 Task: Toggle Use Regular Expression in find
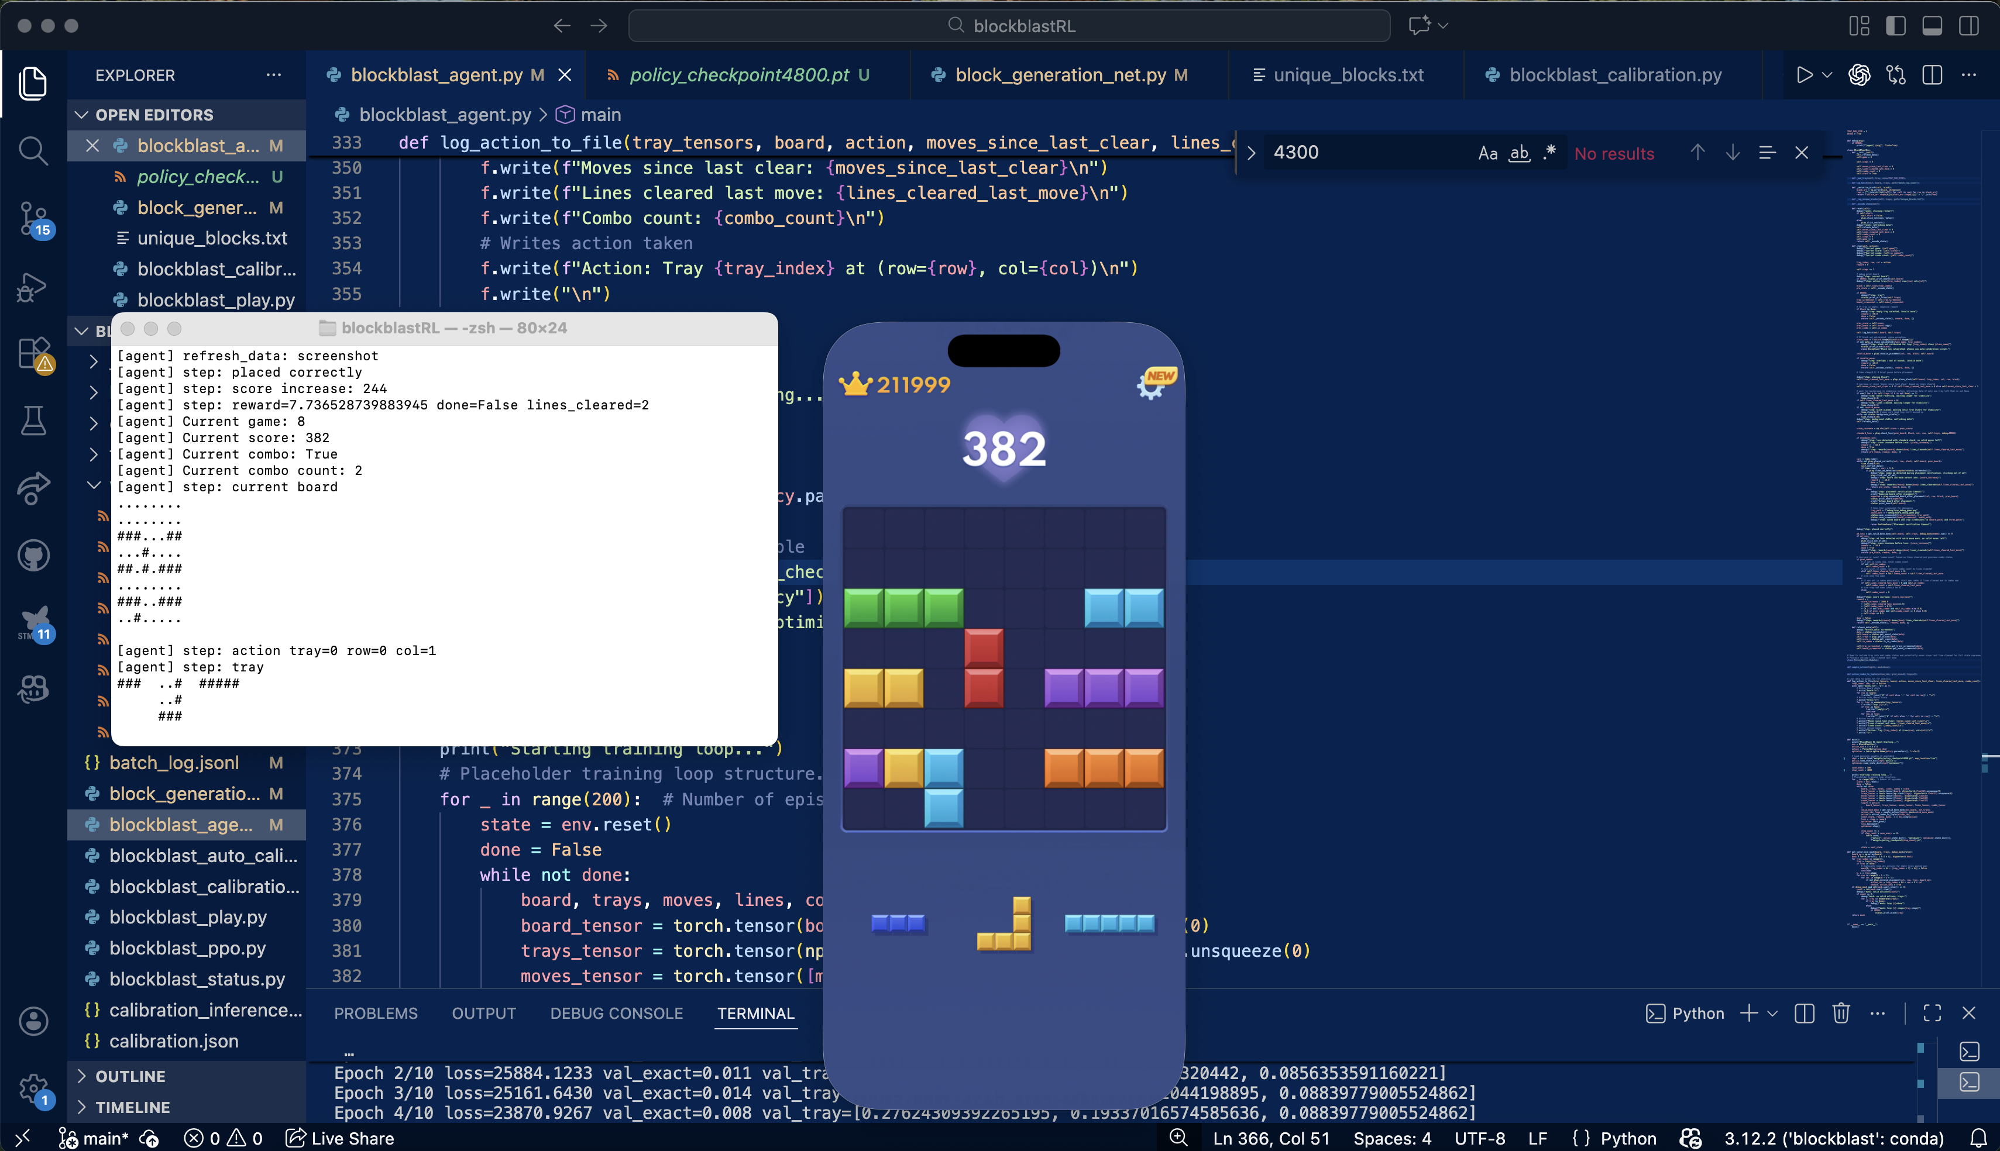click(x=1549, y=153)
